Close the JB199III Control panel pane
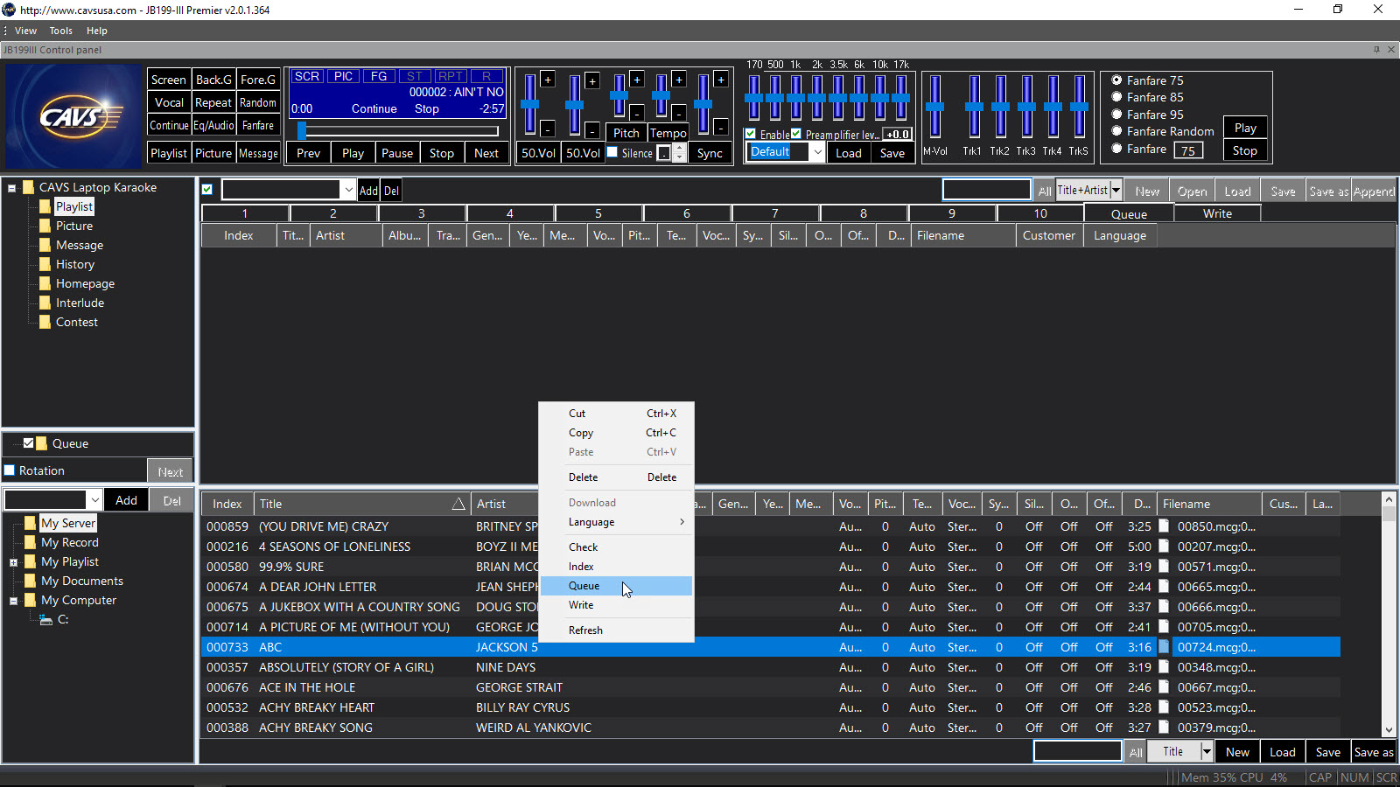1400x787 pixels. [1391, 50]
